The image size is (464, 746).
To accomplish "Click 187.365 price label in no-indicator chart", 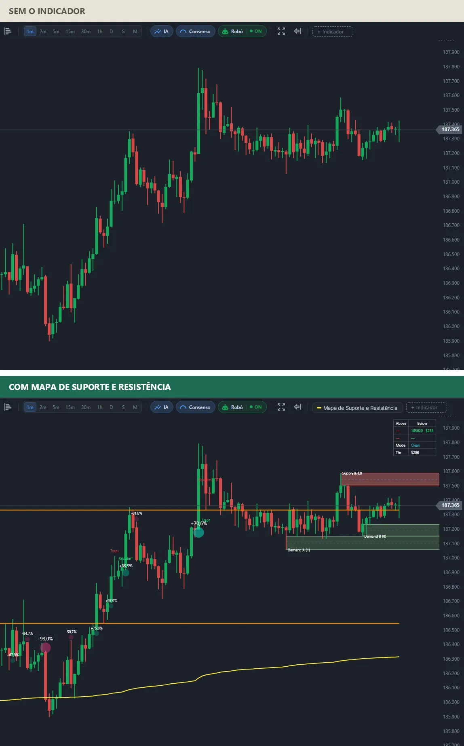I will pos(449,129).
